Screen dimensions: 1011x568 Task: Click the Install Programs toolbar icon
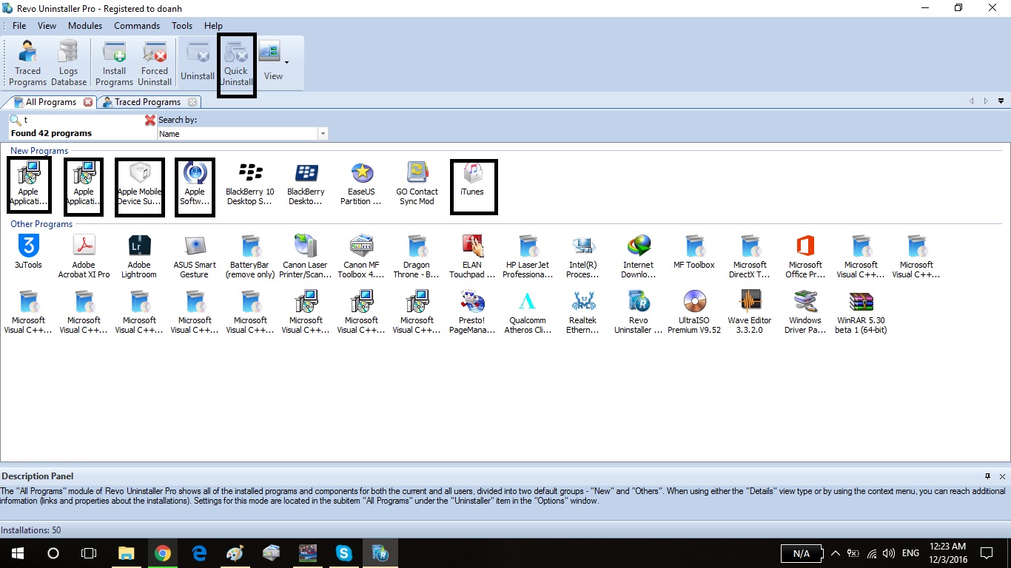tap(114, 62)
